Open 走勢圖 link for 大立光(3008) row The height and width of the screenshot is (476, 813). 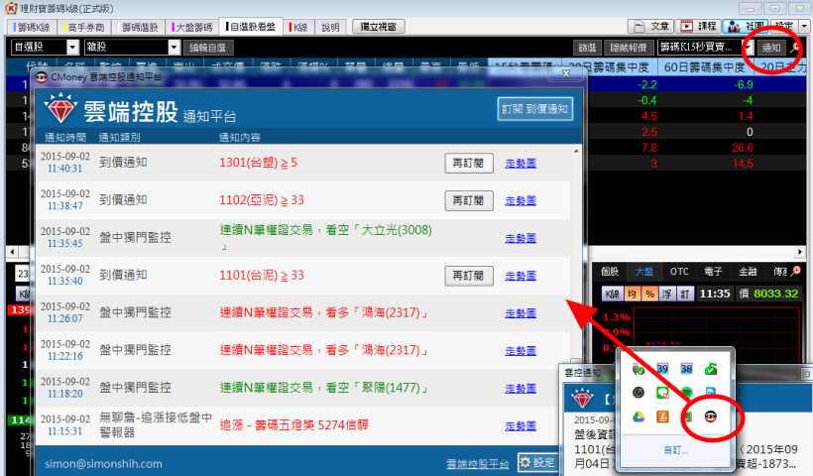tap(521, 239)
